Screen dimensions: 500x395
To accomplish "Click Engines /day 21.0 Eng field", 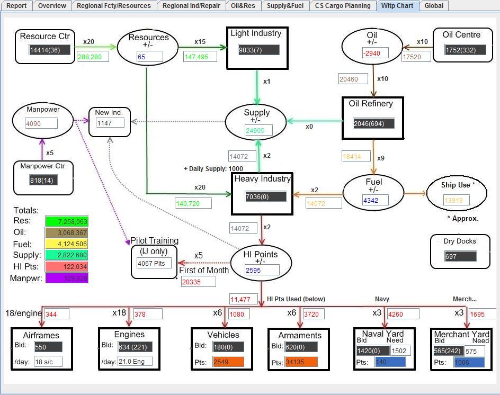I will coord(135,361).
